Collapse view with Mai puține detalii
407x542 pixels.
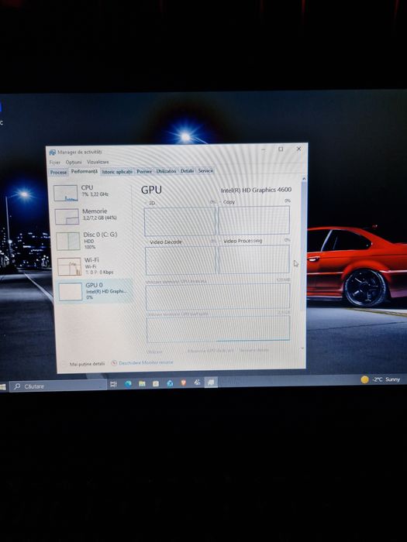tap(84, 364)
